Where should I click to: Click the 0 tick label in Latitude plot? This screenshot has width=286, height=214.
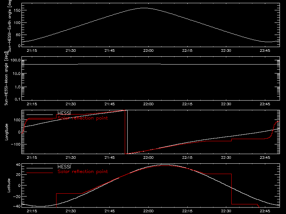(20, 185)
